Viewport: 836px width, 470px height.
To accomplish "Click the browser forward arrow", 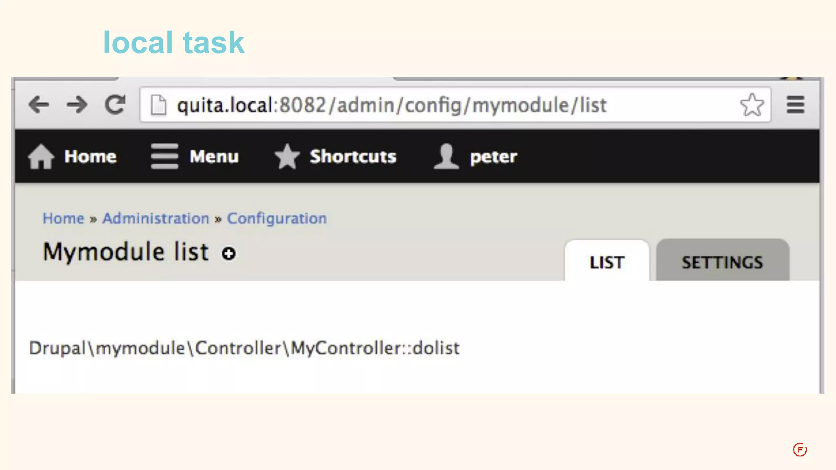I will tap(77, 105).
